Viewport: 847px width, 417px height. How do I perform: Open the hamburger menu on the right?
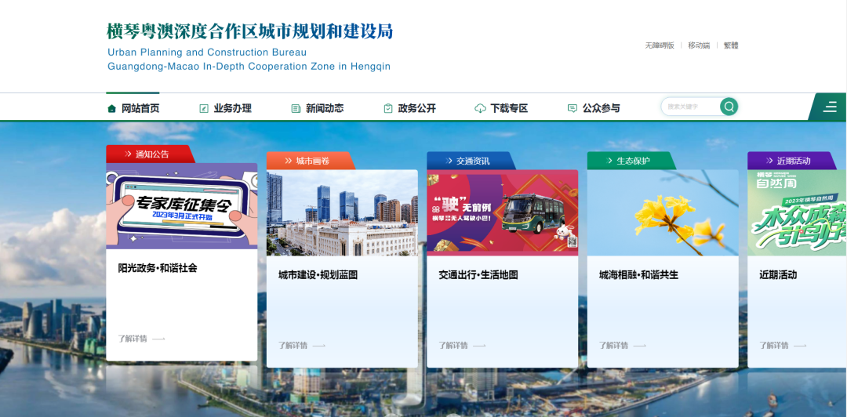click(829, 107)
